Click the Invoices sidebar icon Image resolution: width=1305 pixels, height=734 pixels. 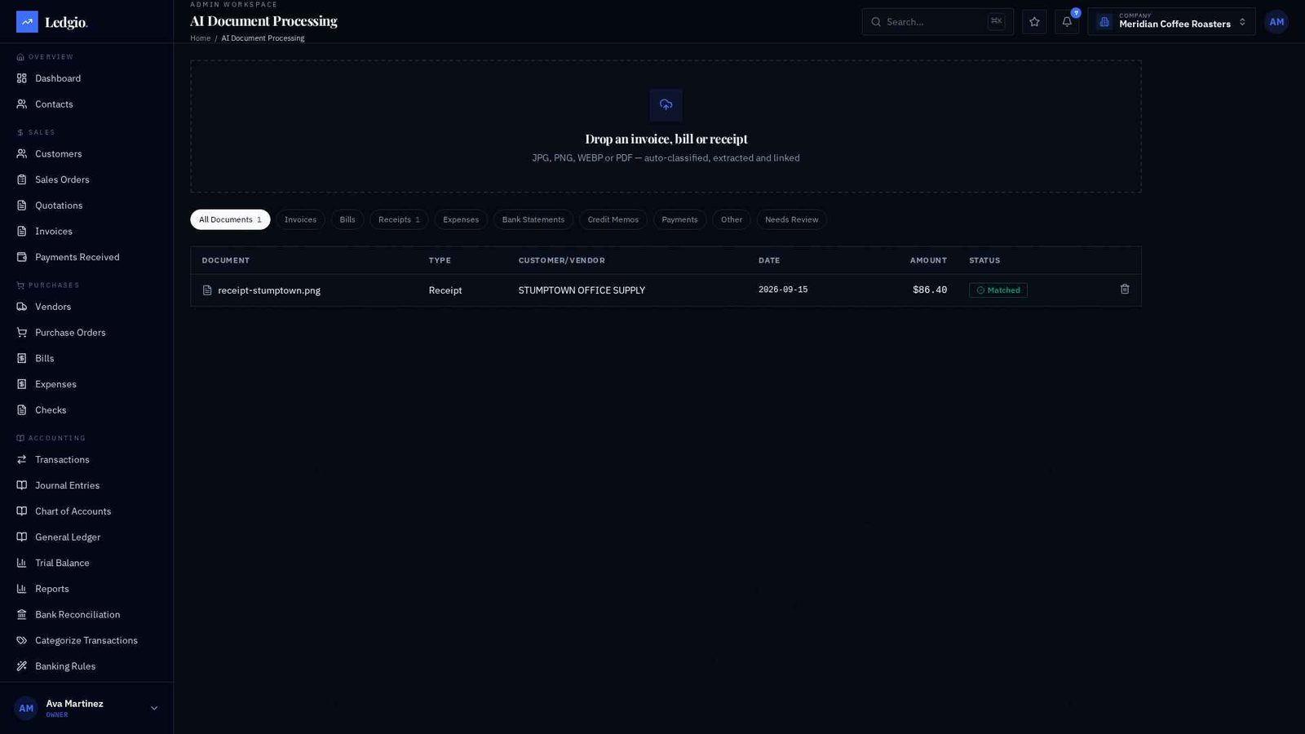tap(22, 232)
